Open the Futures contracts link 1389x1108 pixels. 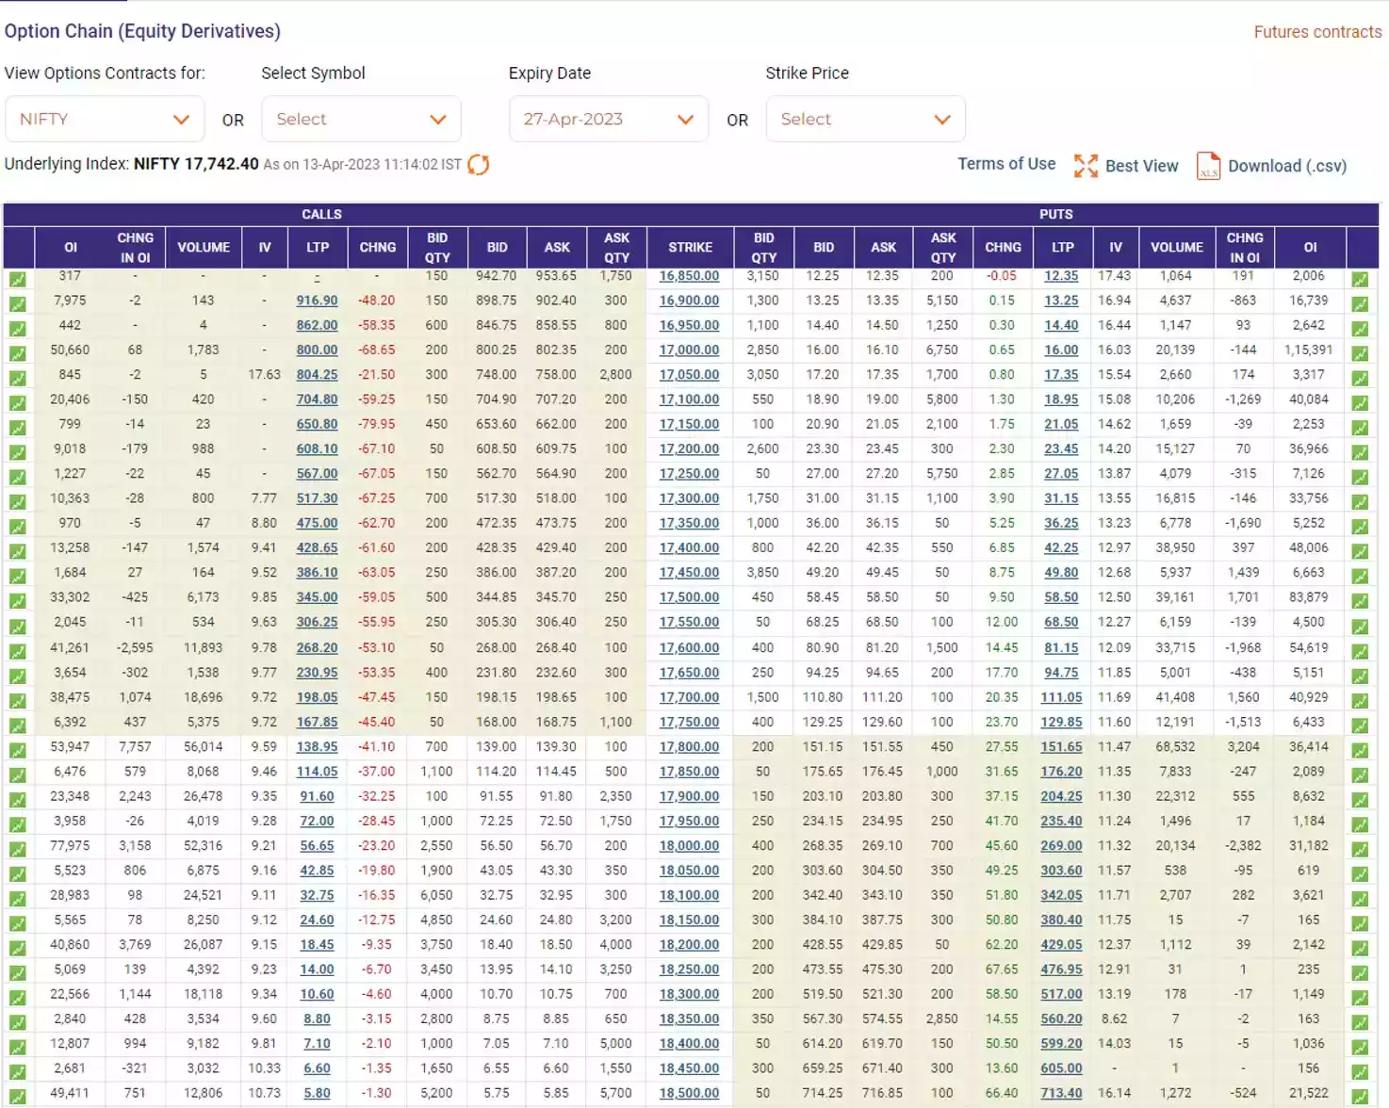coord(1317,32)
